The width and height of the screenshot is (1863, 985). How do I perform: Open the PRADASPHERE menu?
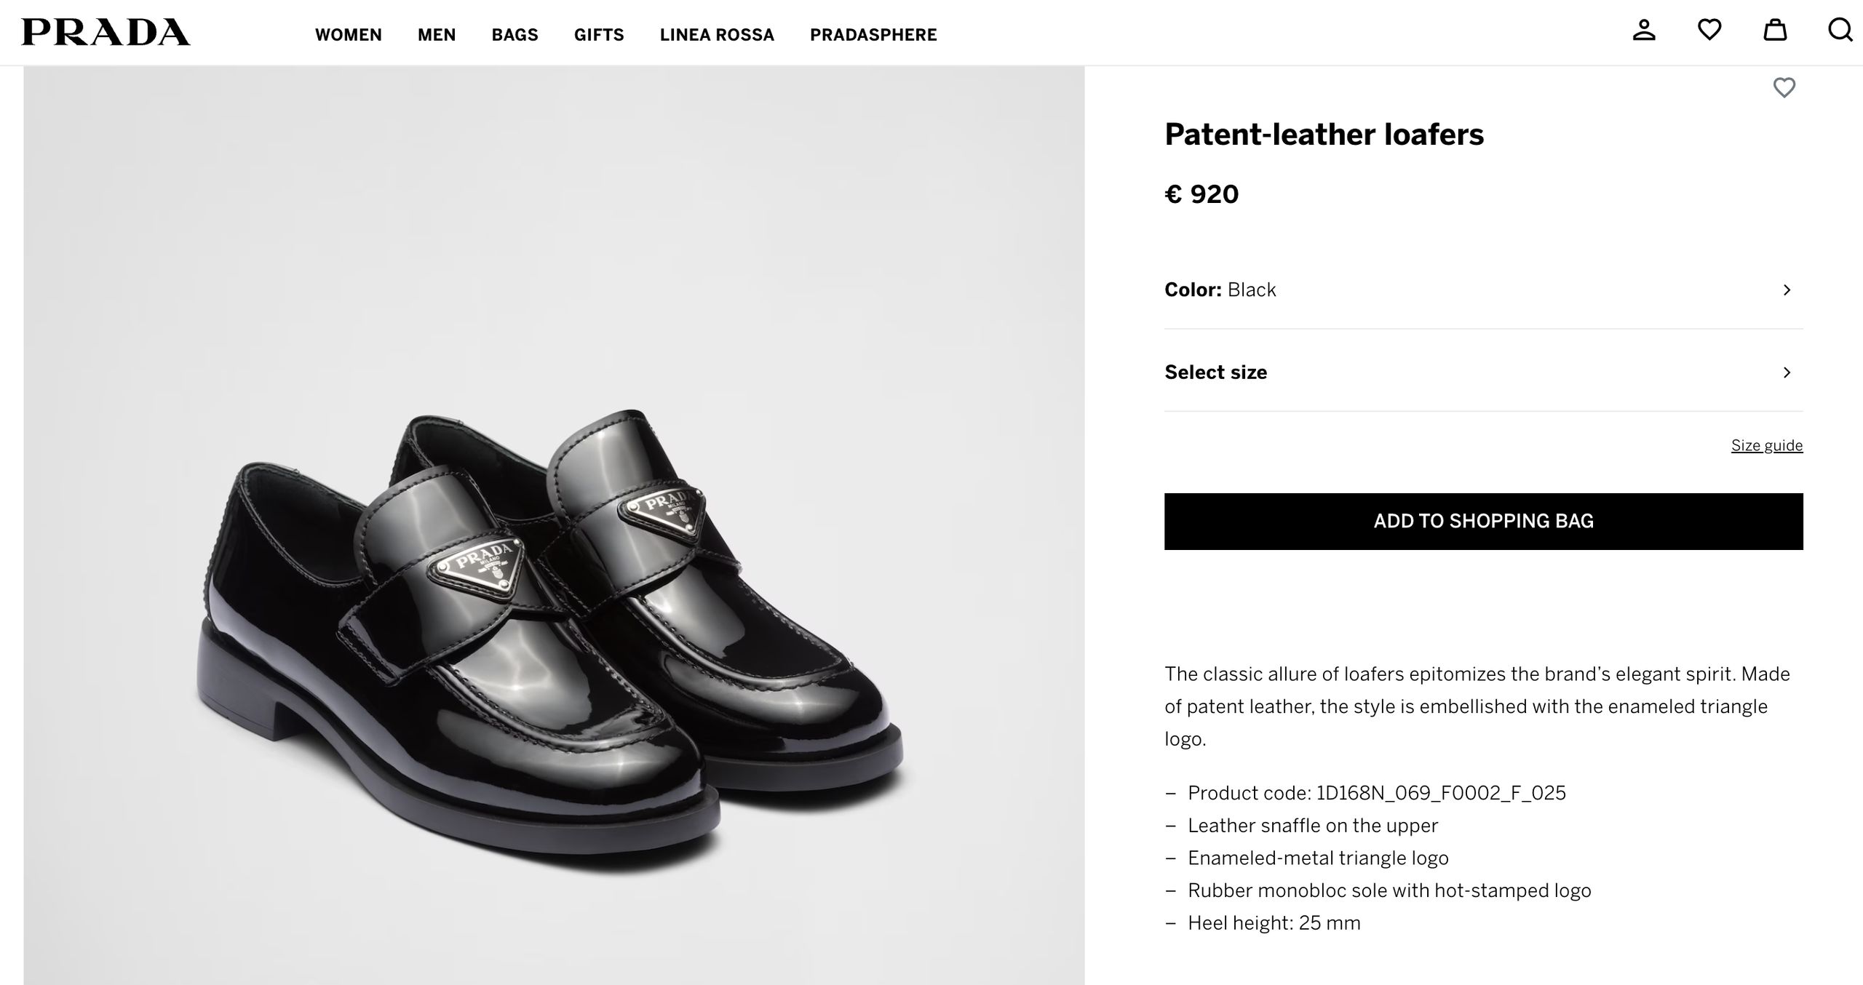point(873,35)
